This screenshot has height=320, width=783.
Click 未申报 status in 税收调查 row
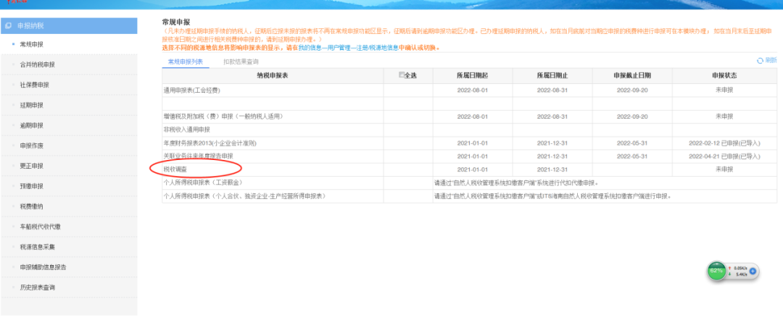[x=724, y=169]
